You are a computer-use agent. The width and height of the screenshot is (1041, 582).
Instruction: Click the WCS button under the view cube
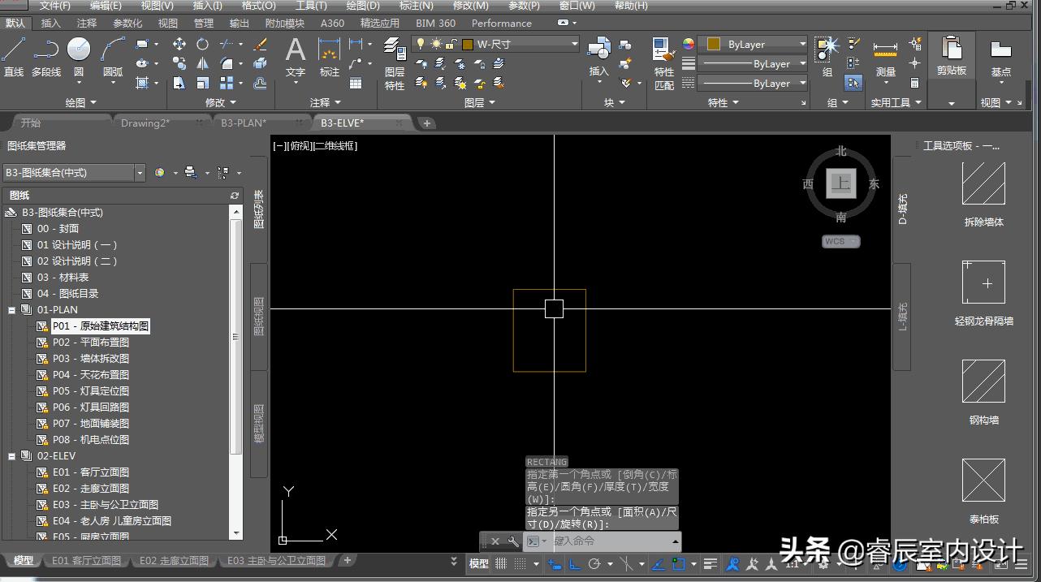[840, 242]
